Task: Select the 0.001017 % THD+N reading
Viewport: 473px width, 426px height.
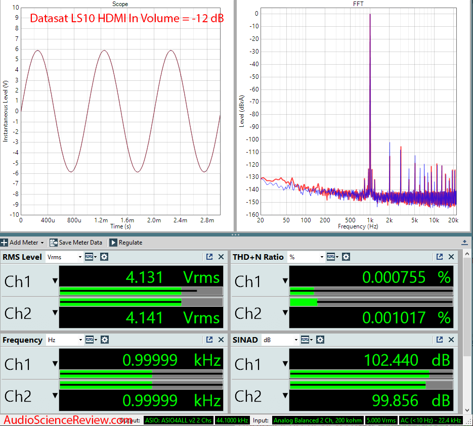Action: 371,317
